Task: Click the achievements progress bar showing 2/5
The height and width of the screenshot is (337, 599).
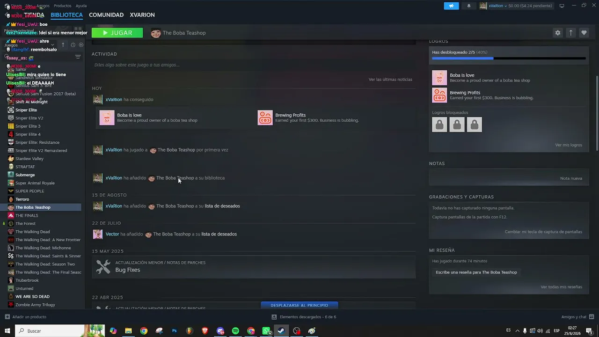Action: pyautogui.click(x=509, y=59)
